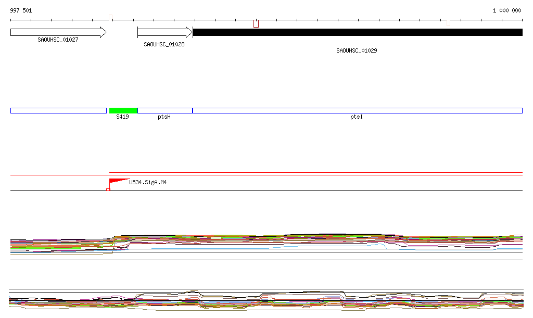533x318 pixels.
Task: Click the 1 000 000 end coordinate
Action: 507,10
